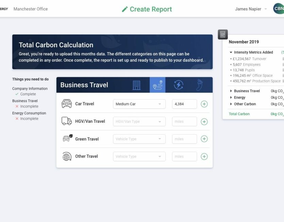Open the energy lightning bolt tab
Screen dimensions: 284x222
coord(179,85)
